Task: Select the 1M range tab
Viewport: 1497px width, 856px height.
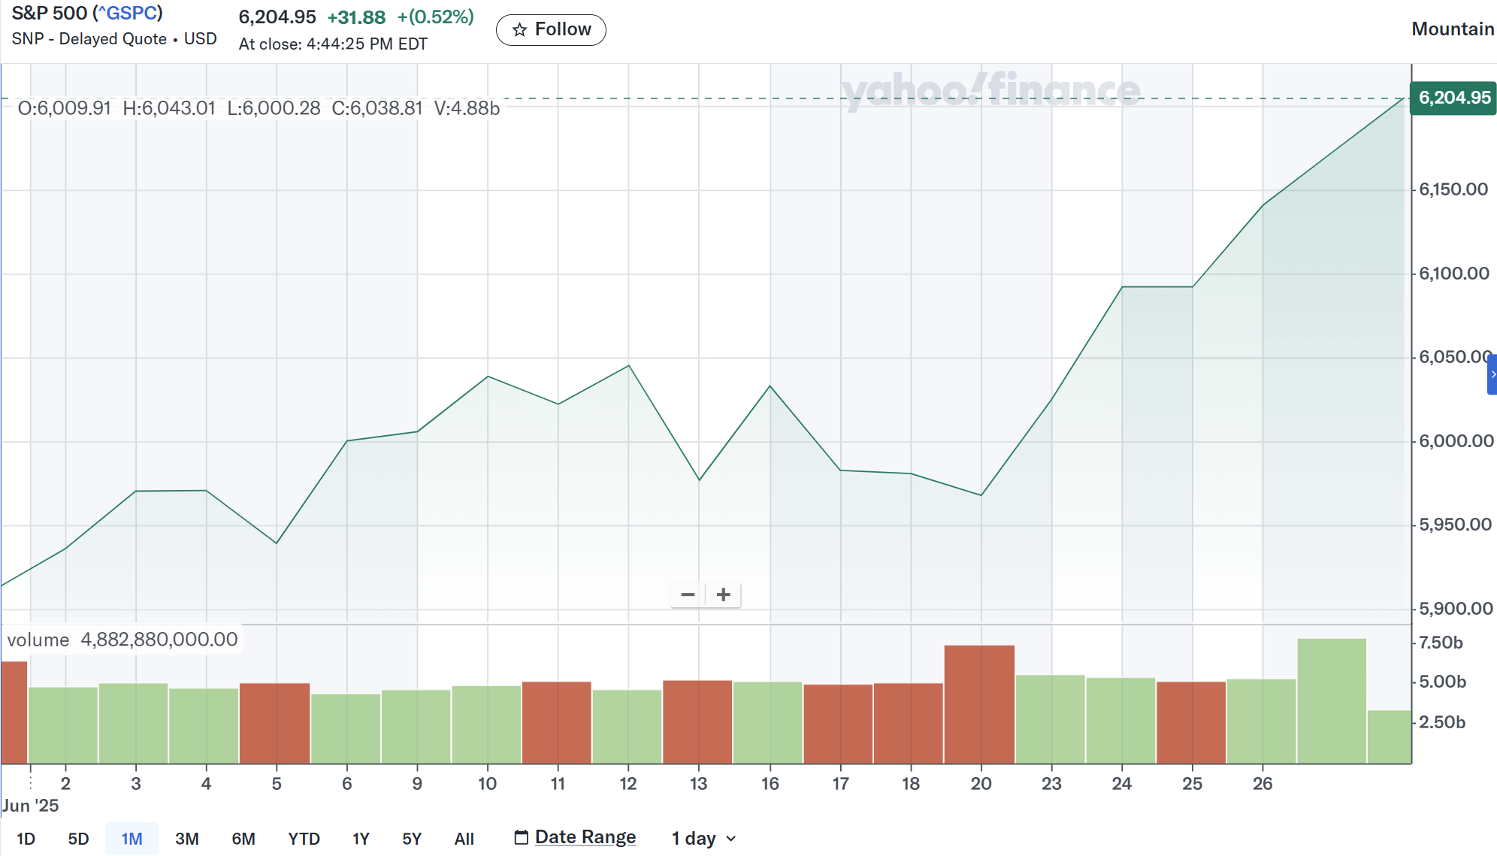Action: point(132,839)
